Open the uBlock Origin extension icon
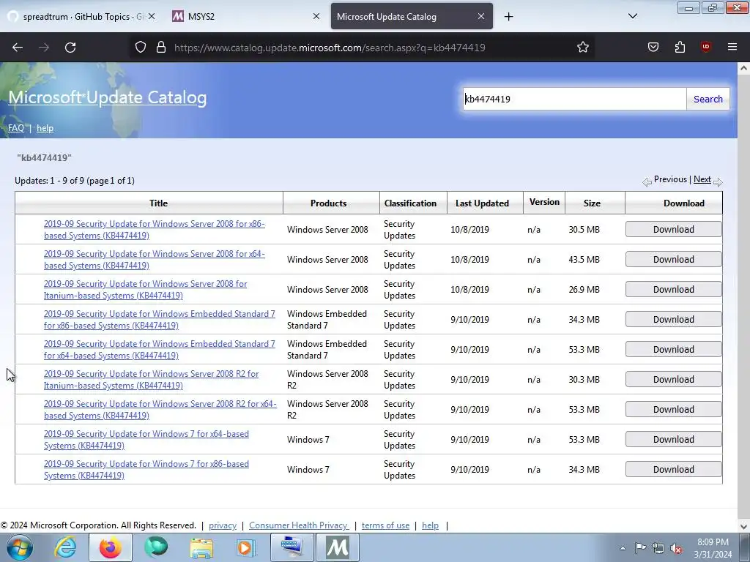Image resolution: width=750 pixels, height=562 pixels. [705, 47]
